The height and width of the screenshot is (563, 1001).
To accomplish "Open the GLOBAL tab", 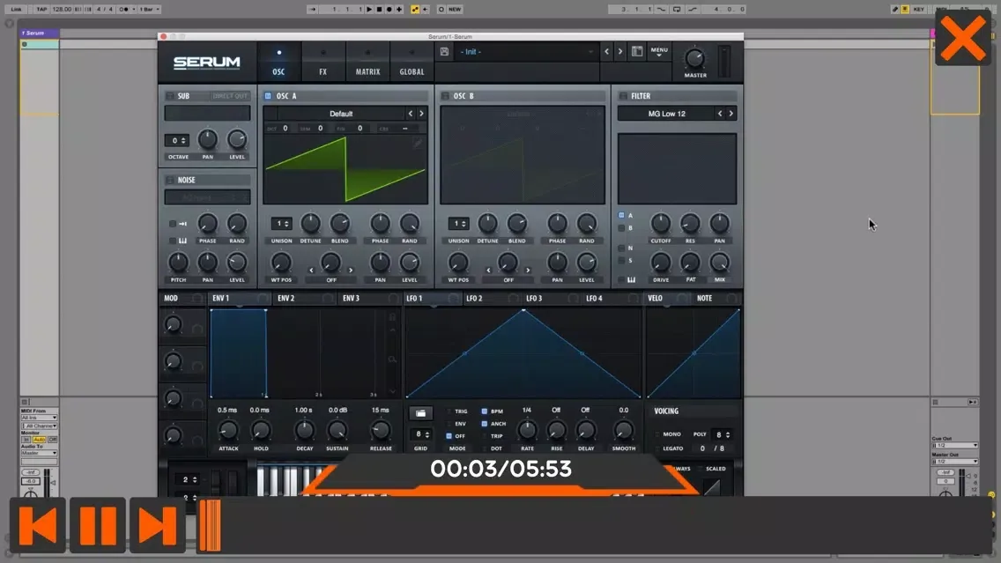I will coord(412,62).
